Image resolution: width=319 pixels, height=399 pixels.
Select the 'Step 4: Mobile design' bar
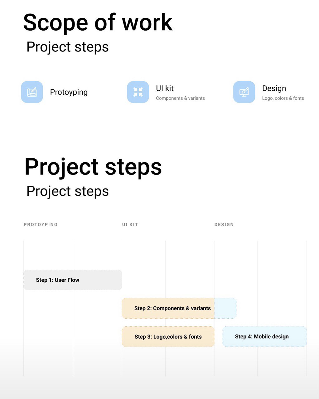(x=264, y=337)
